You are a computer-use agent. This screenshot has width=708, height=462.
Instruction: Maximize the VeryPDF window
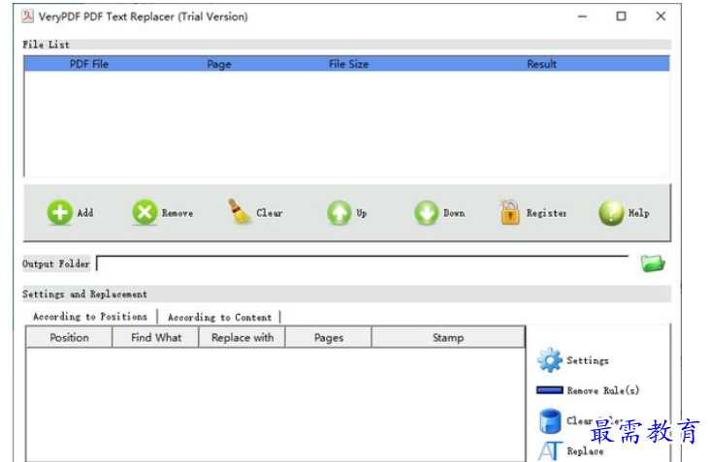[622, 16]
